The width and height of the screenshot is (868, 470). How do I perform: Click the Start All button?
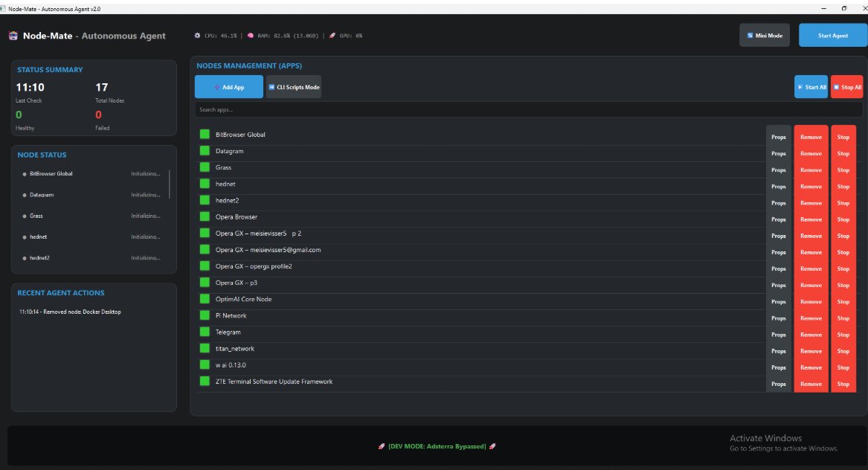pos(811,87)
